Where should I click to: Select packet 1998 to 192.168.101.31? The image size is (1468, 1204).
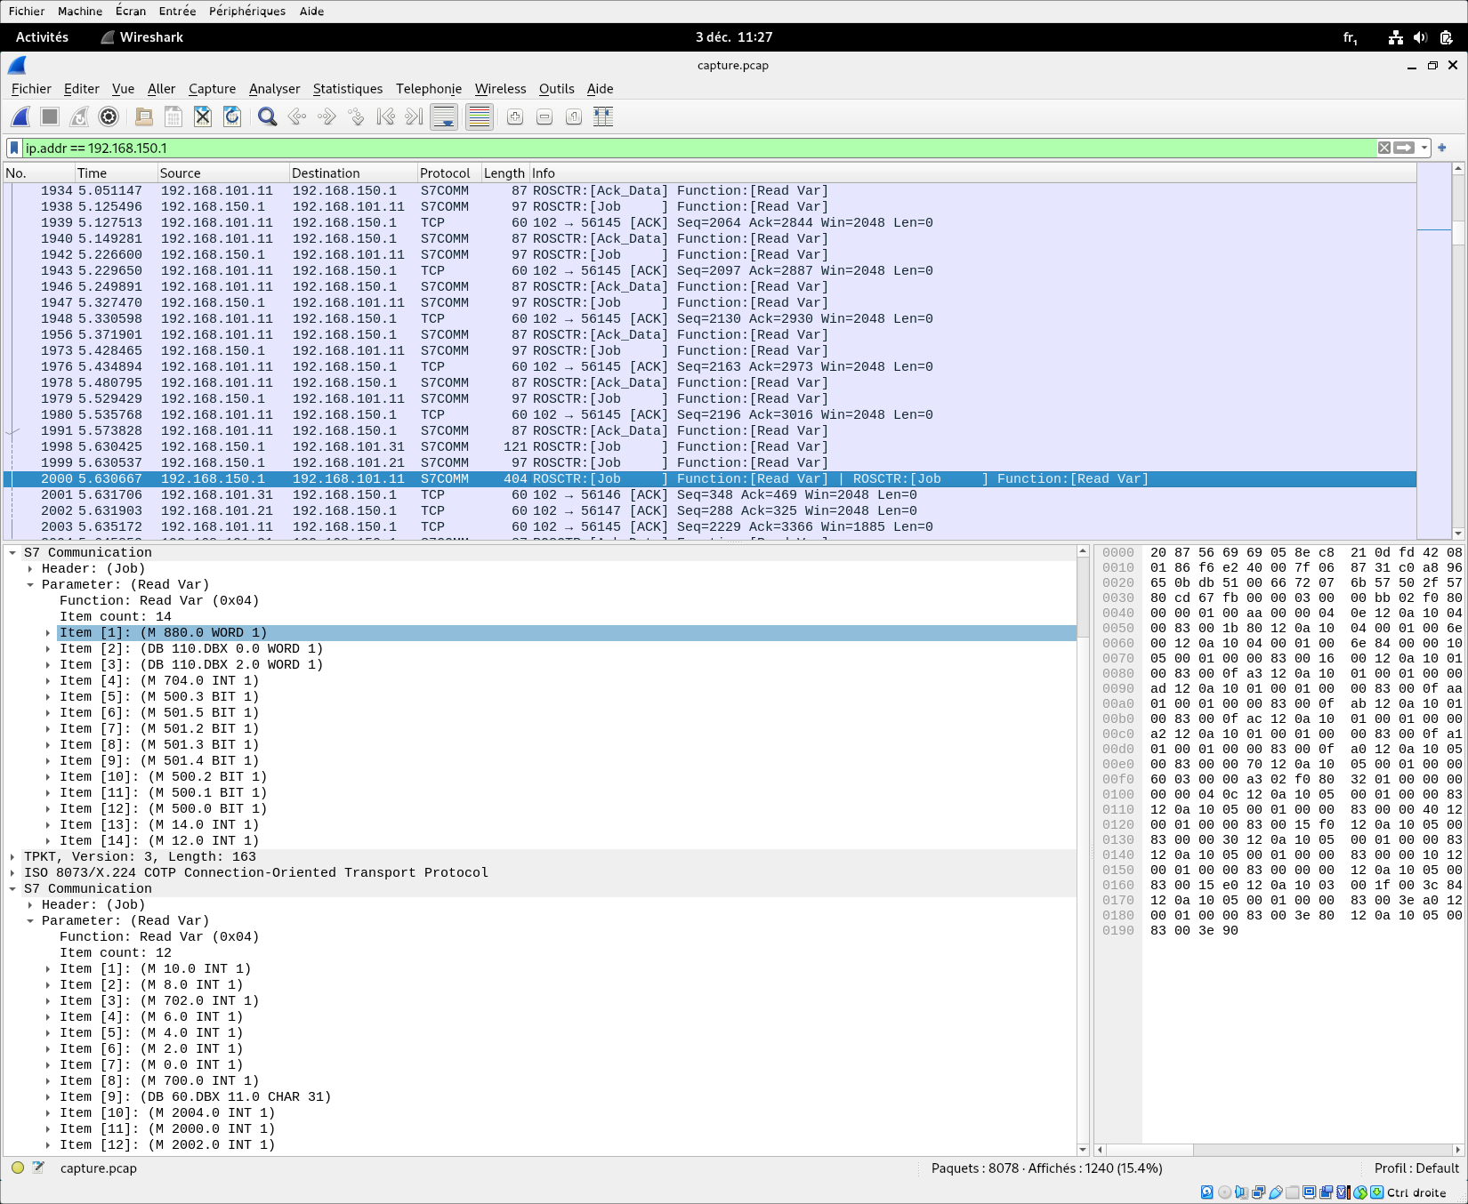pyautogui.click(x=710, y=447)
